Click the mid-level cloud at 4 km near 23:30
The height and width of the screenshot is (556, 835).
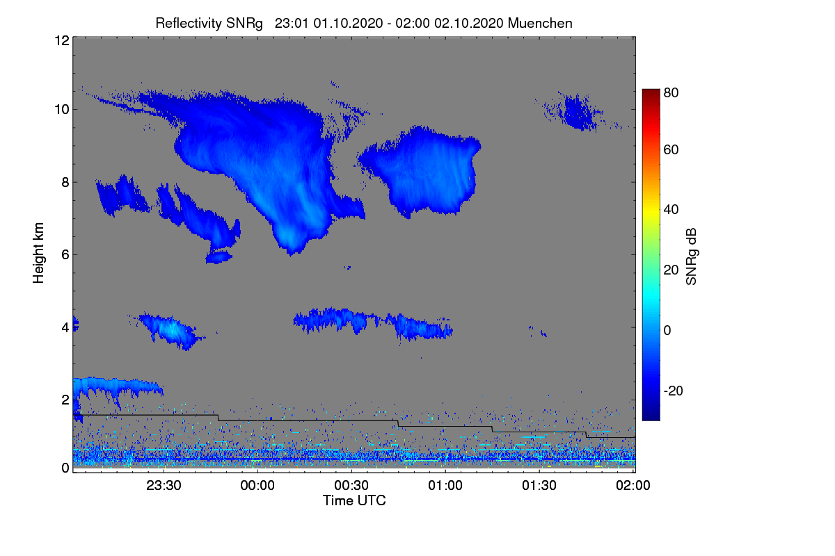click(170, 330)
